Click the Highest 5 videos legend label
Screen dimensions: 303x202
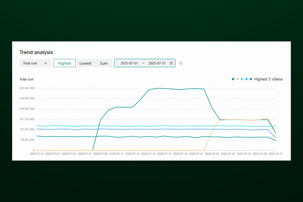[x=268, y=79]
